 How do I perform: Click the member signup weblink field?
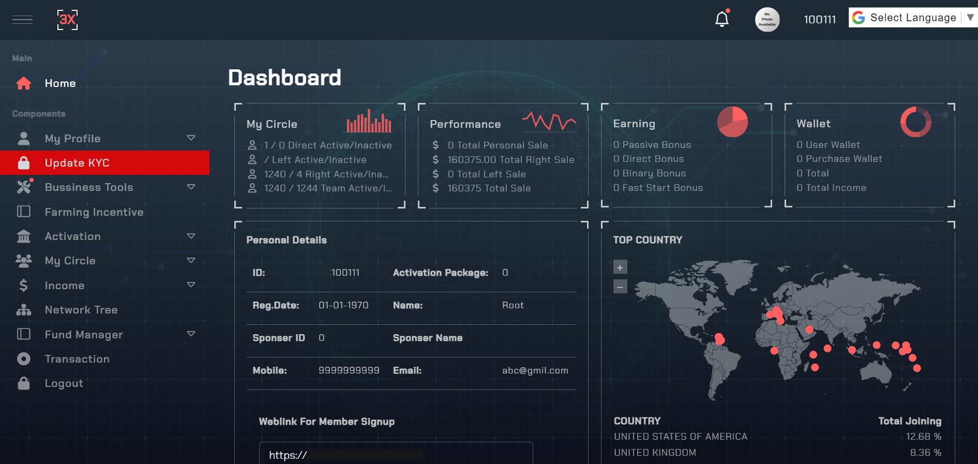(x=396, y=454)
